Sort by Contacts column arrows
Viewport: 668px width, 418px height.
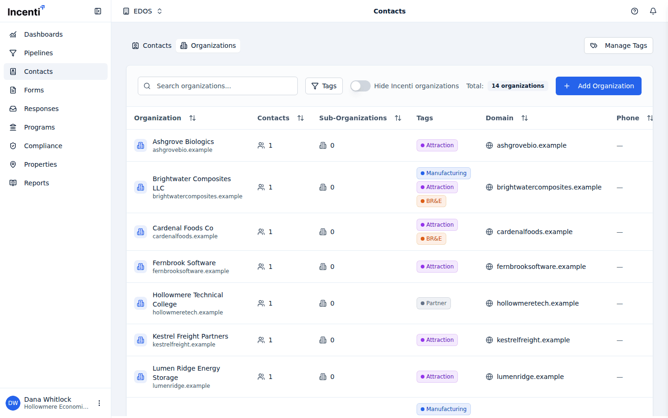(x=301, y=118)
